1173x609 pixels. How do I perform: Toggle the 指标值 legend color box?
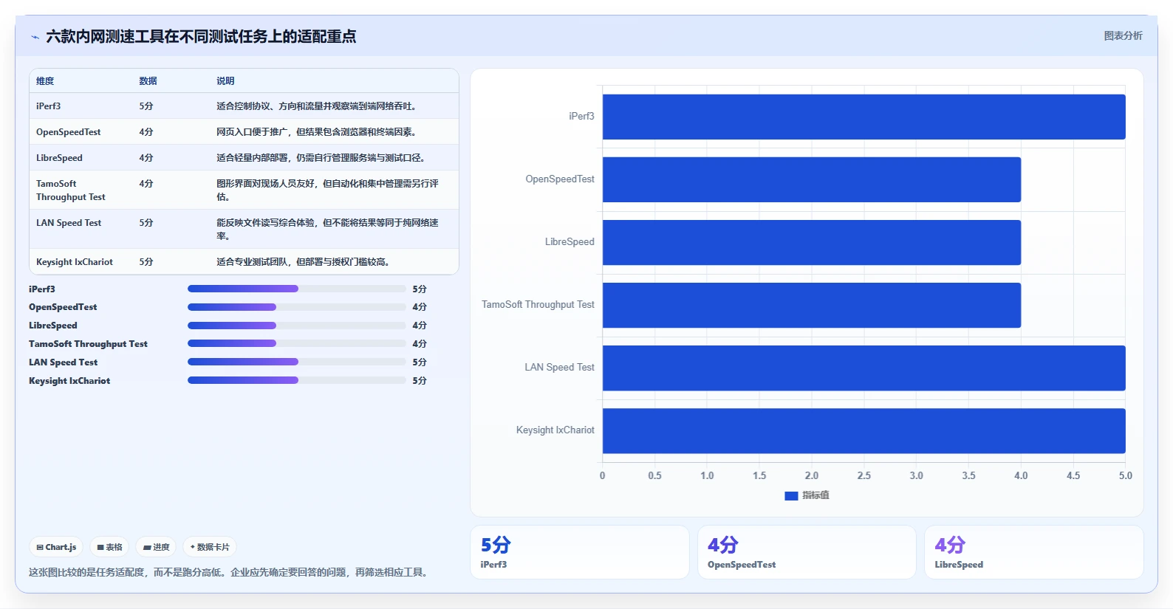791,495
